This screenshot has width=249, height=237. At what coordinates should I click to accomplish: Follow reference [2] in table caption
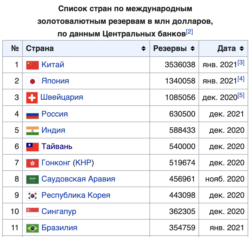[x=189, y=32]
